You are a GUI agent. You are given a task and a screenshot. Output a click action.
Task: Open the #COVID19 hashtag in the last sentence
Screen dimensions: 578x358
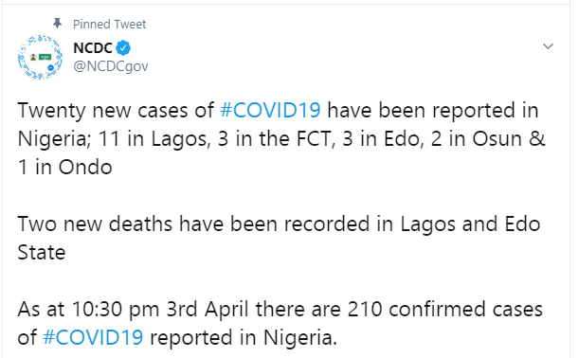(93, 337)
